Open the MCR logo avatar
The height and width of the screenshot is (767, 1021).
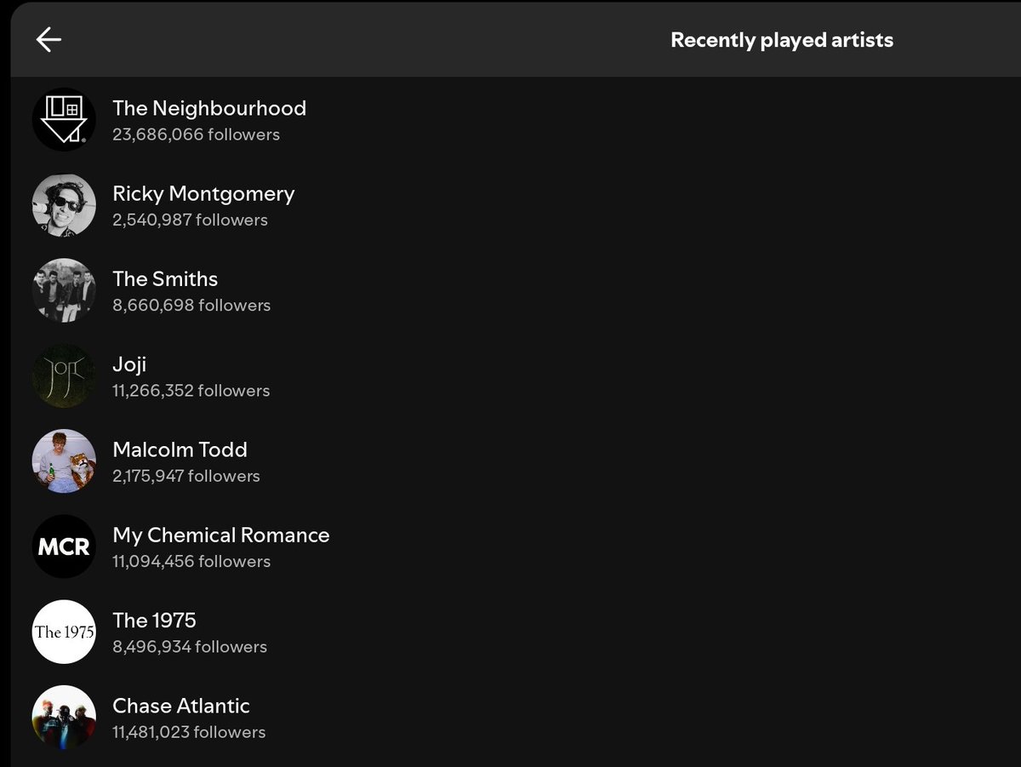[64, 547]
